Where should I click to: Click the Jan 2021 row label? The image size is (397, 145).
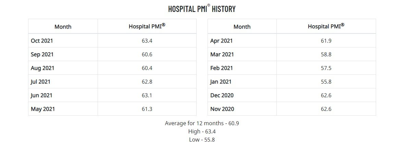[221, 82]
